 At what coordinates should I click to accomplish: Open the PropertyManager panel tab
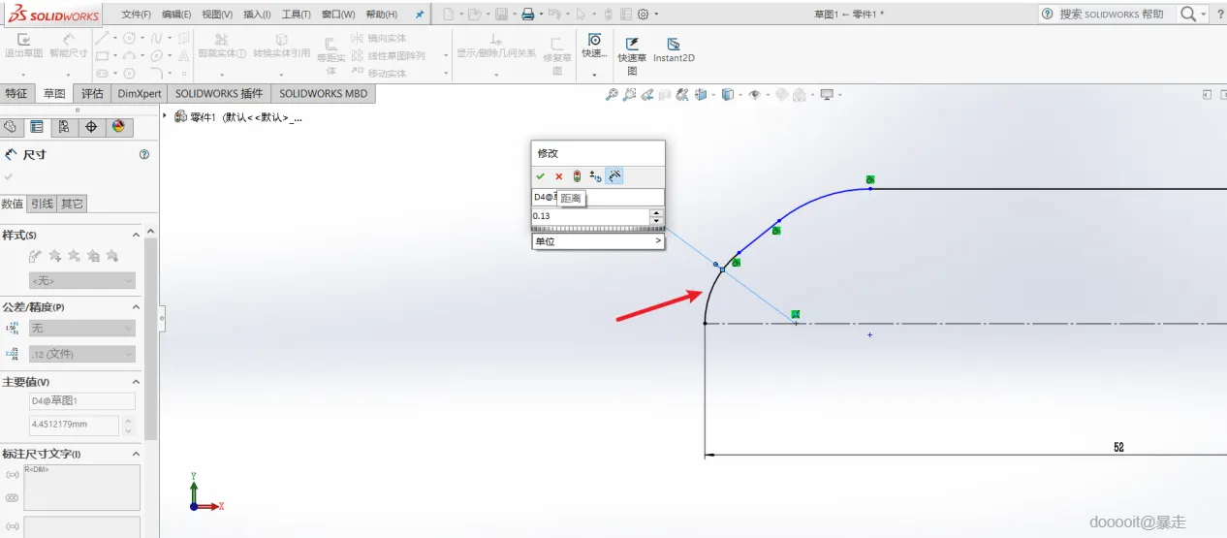point(37,127)
